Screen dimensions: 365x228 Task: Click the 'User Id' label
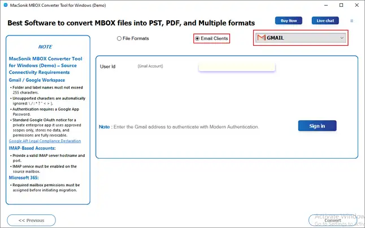107,67
